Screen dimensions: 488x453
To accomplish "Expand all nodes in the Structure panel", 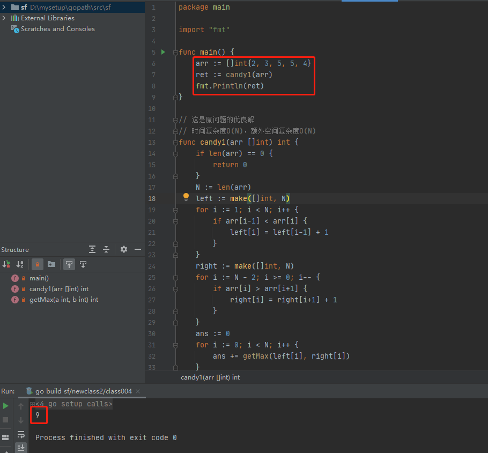I will point(92,249).
